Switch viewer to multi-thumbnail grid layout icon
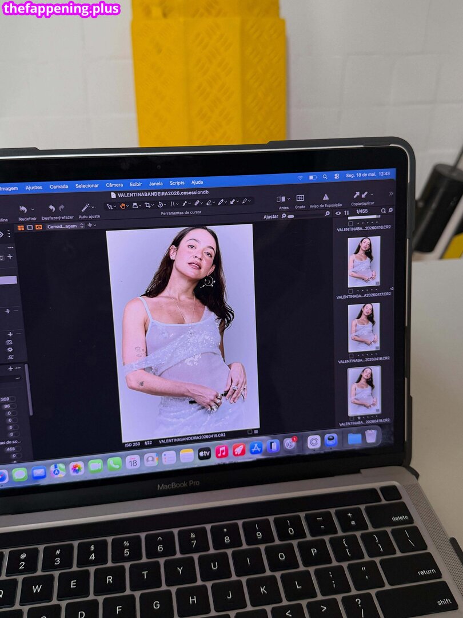This screenshot has width=463, height=618. (x=21, y=228)
